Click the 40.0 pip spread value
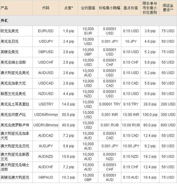 [x=69, y=125]
